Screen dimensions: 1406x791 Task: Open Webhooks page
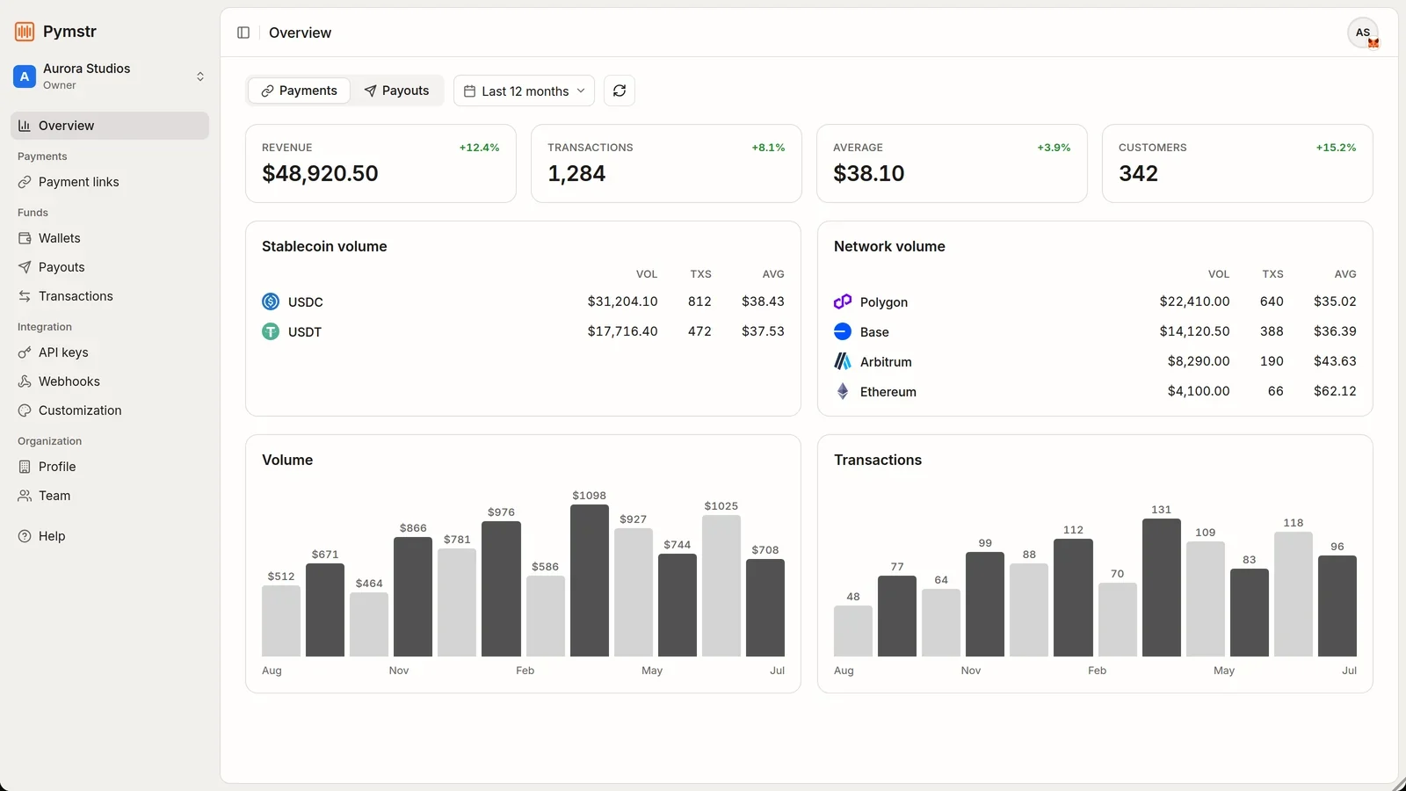coord(110,381)
